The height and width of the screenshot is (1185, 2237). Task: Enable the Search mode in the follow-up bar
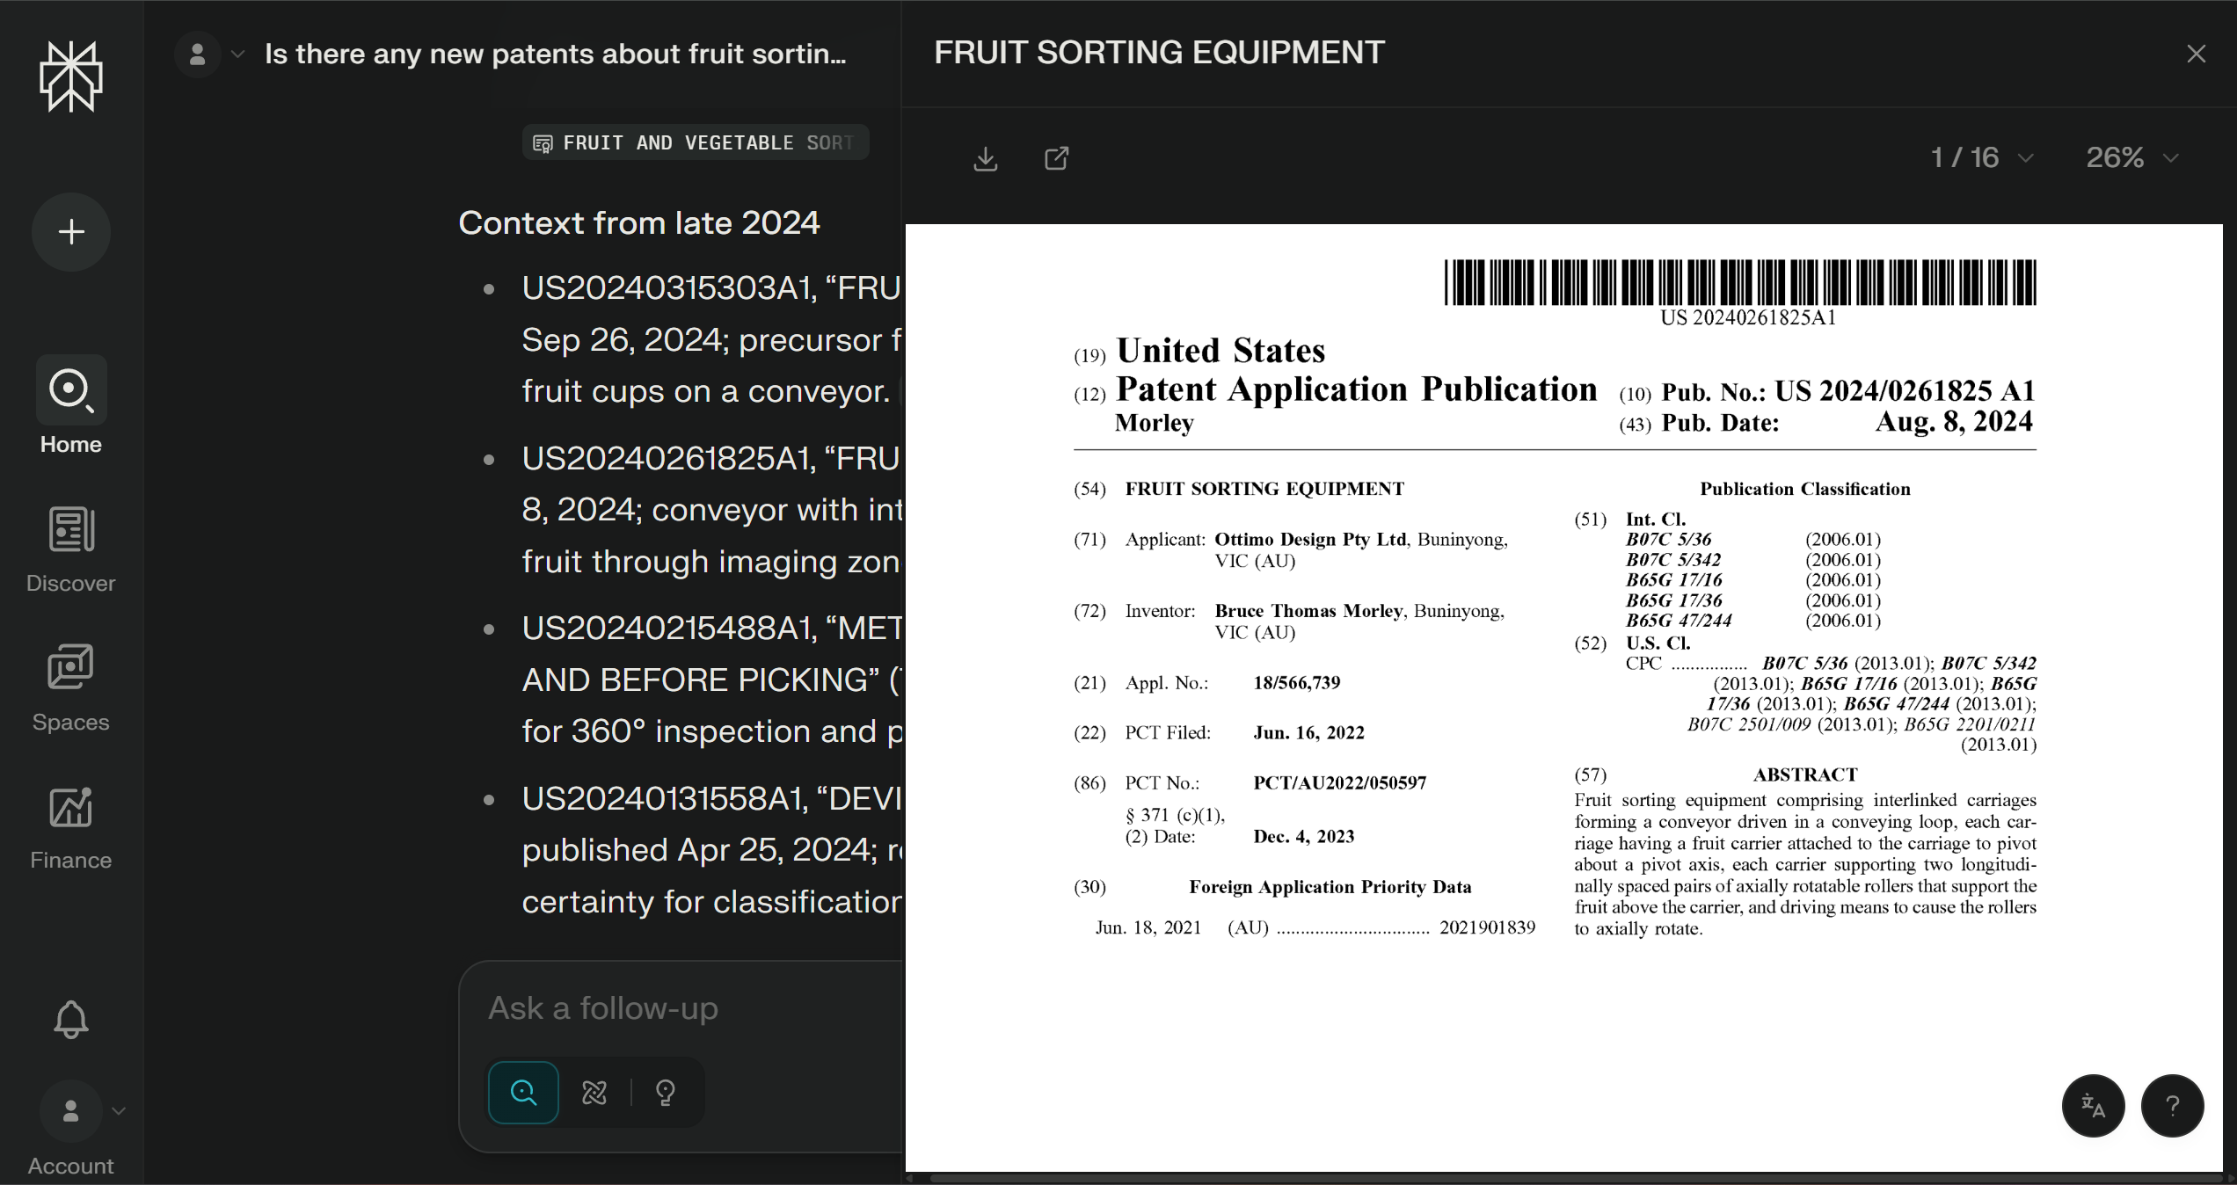click(523, 1093)
